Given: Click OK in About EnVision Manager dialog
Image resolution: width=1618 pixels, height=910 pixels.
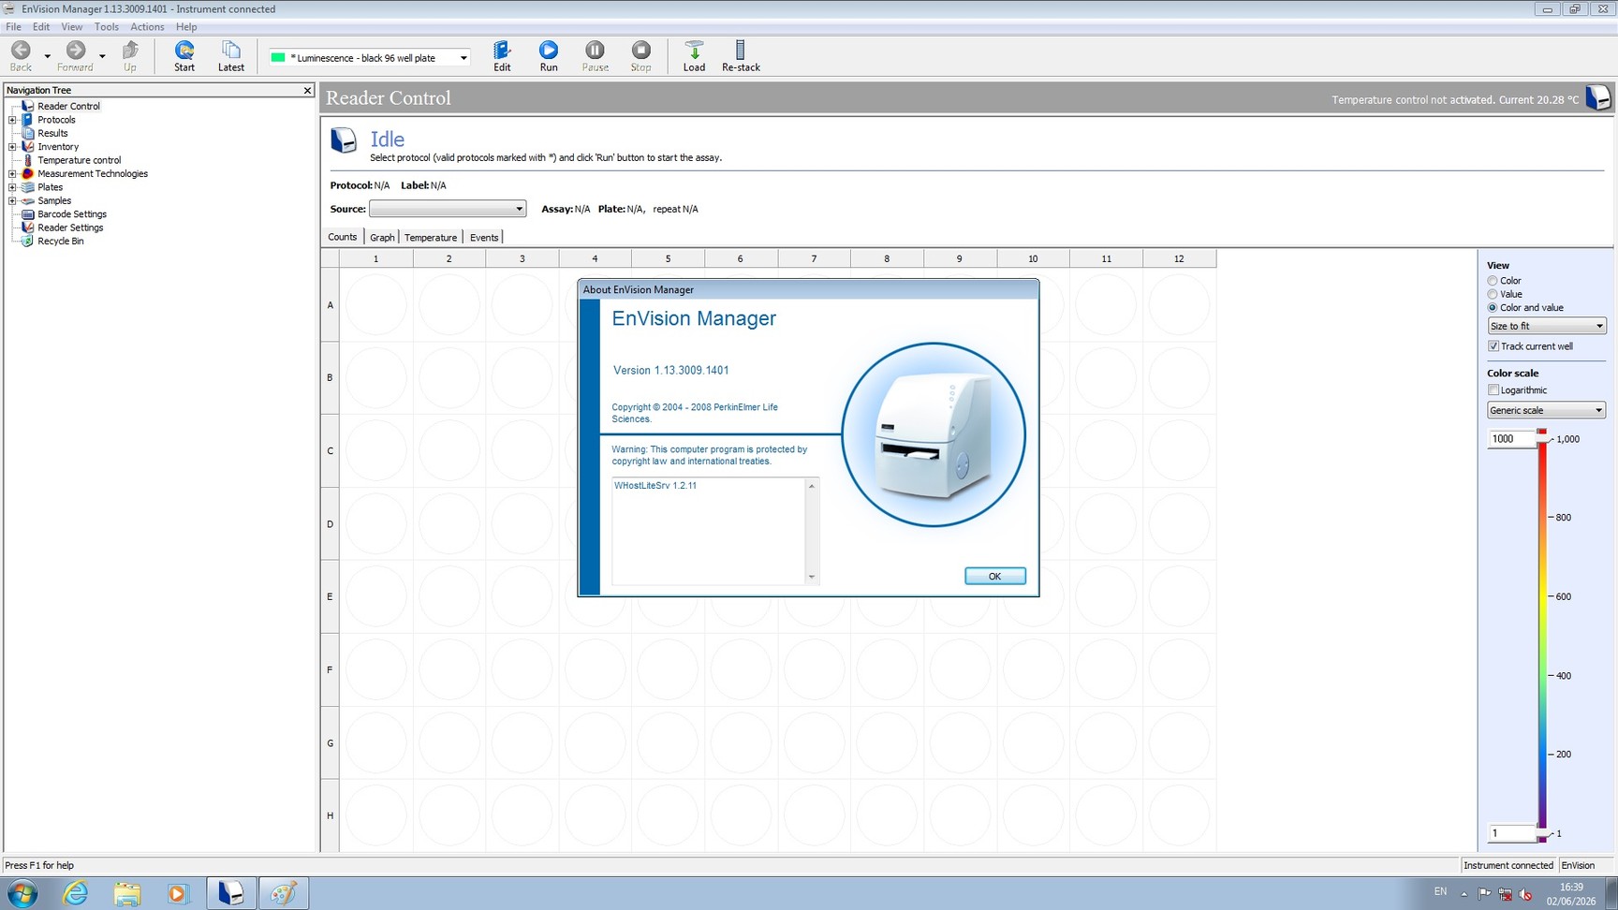Looking at the screenshot, I should point(995,576).
